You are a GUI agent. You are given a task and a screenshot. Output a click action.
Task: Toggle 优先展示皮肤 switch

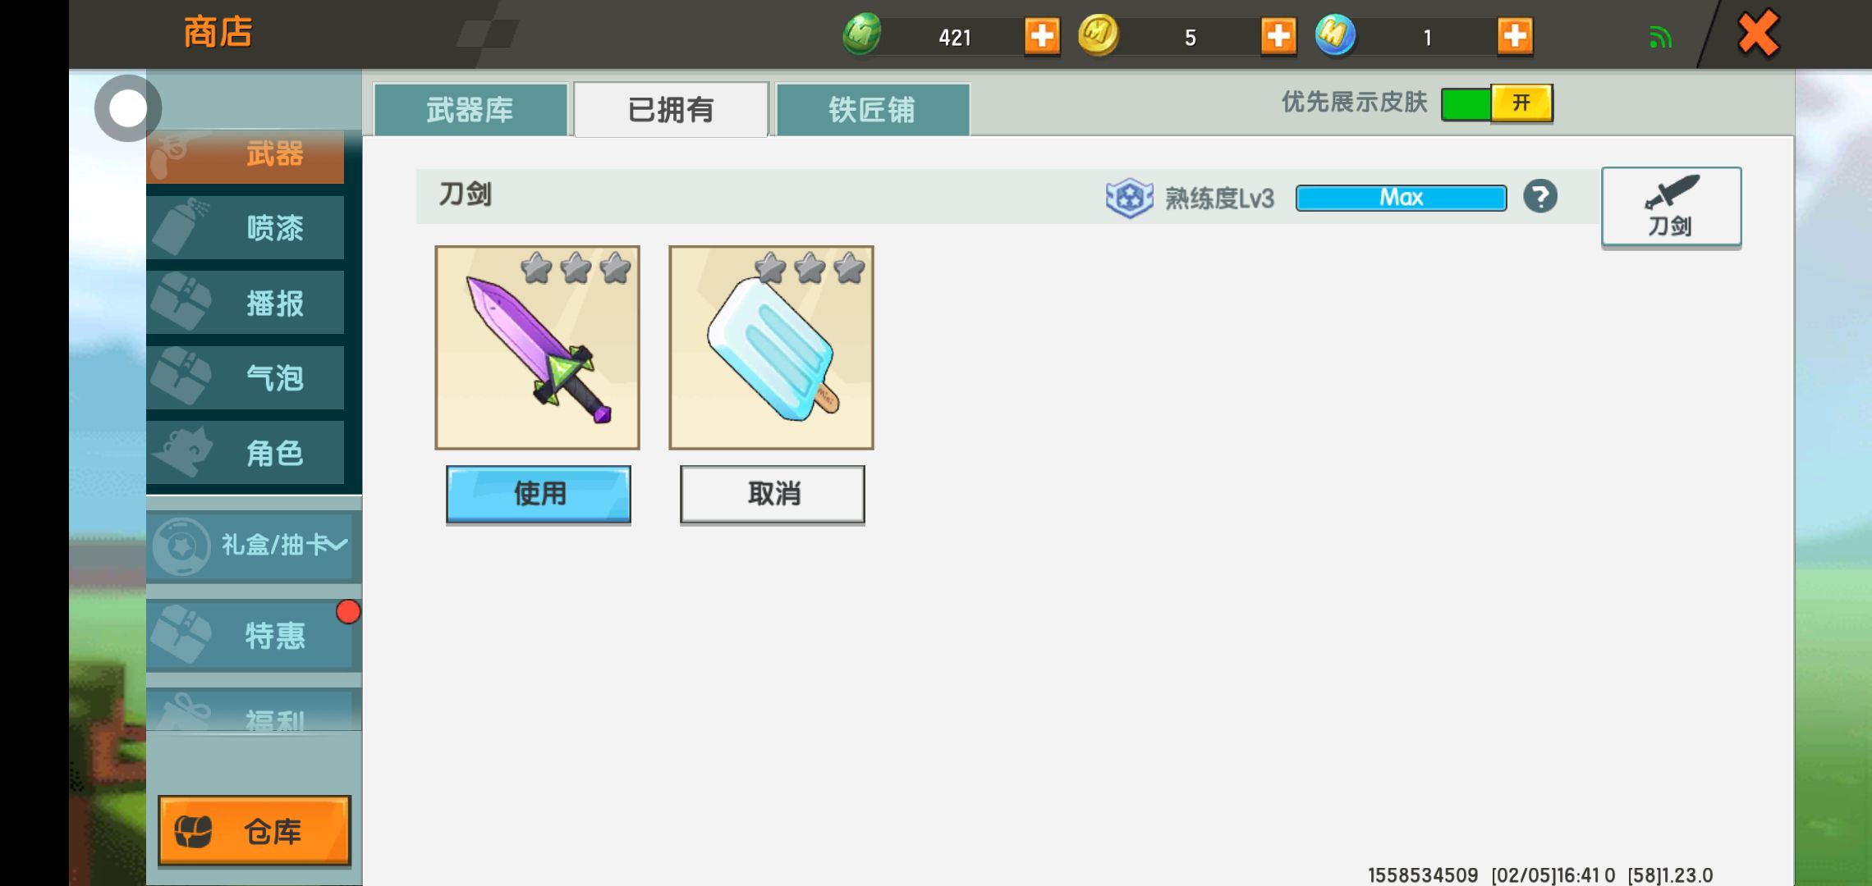tap(1497, 103)
